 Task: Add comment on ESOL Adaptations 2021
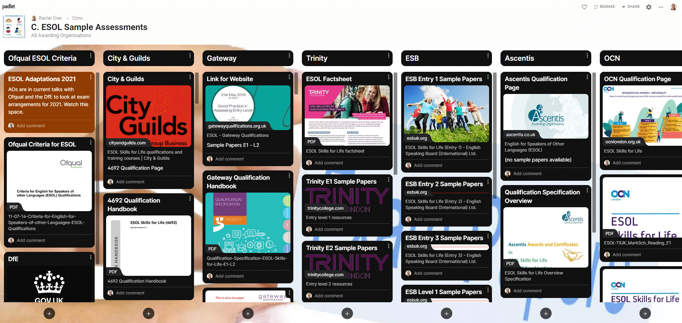(x=31, y=126)
